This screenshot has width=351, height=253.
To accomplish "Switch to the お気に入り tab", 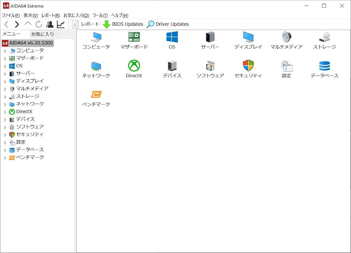I will click(43, 34).
